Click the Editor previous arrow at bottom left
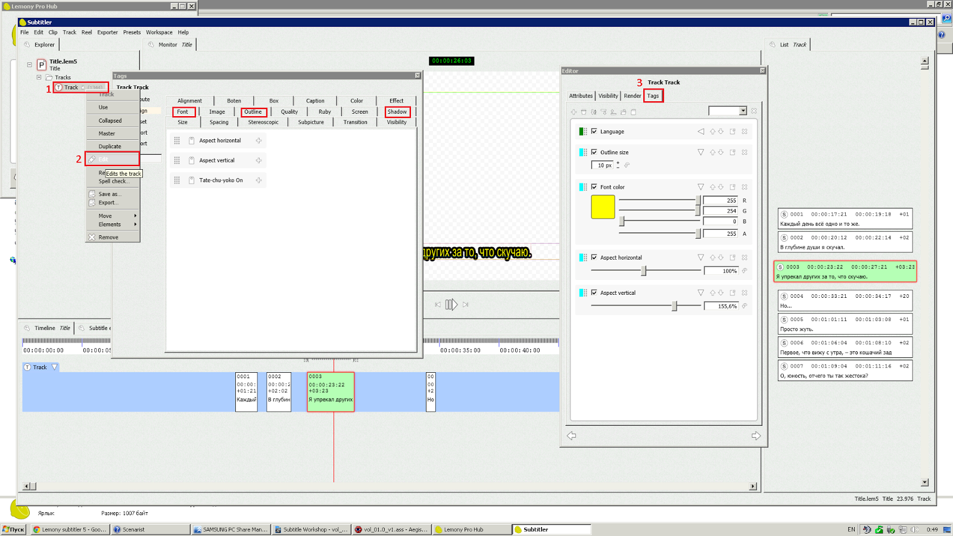The image size is (953, 536). (572, 436)
